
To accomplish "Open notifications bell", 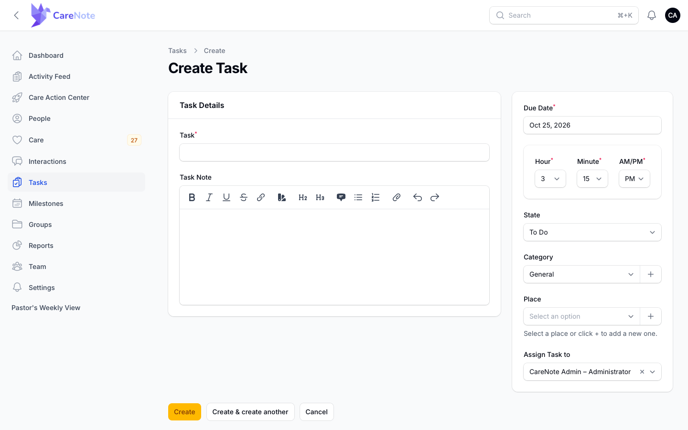I will [x=652, y=15].
